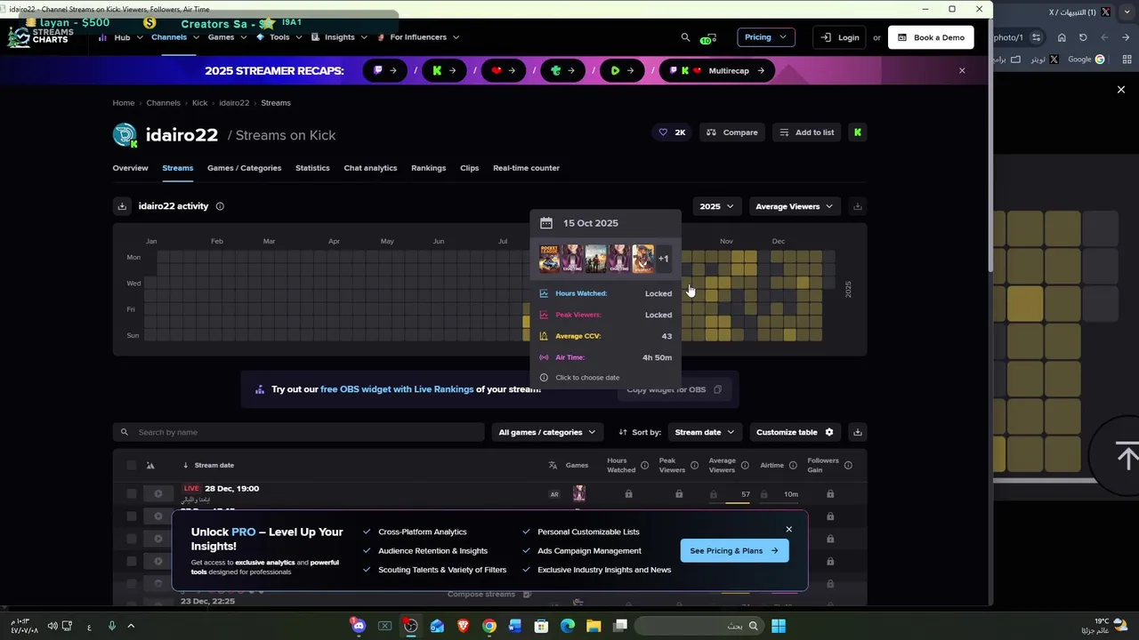Click the browser home icon in X window

click(x=1062, y=37)
